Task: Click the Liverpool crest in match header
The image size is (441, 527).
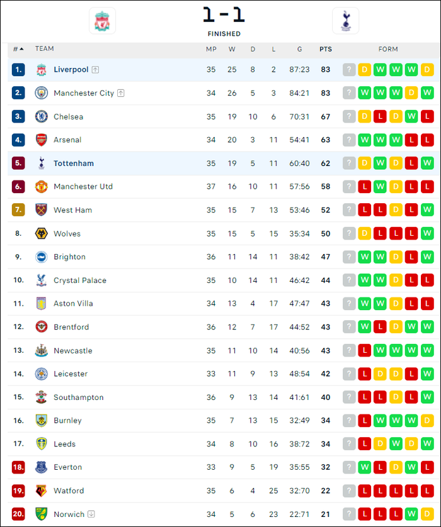Action: point(102,21)
